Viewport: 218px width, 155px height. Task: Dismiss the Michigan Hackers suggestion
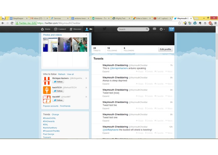(x=86, y=78)
